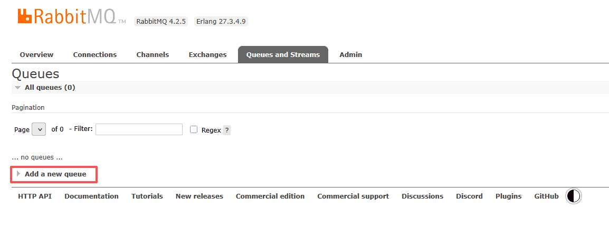Image resolution: width=609 pixels, height=225 pixels.
Task: Open the HTTP API link
Action: coord(35,196)
